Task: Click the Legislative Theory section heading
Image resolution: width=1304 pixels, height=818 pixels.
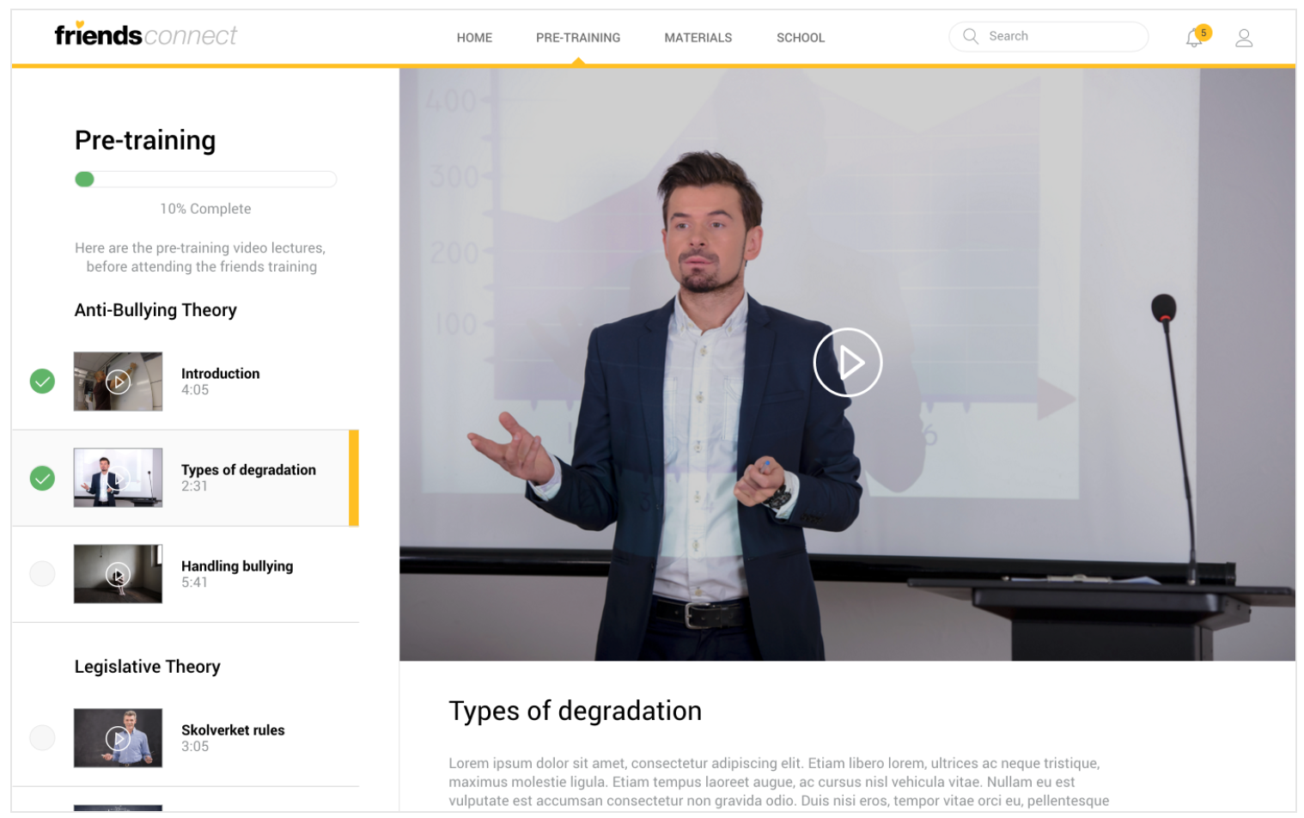Action: tap(147, 667)
